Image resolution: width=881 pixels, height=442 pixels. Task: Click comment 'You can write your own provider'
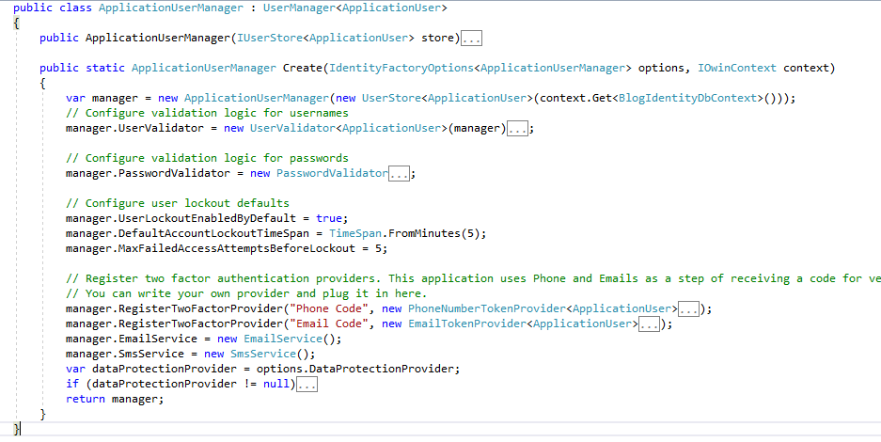pos(246,293)
